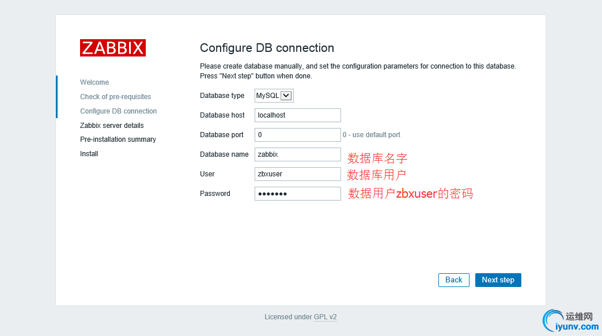This screenshot has height=336, width=602.
Task: Open the GPL v2 license link
Action: [x=325, y=317]
